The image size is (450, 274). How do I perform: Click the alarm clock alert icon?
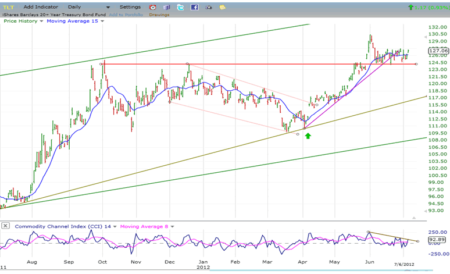click(153, 7)
